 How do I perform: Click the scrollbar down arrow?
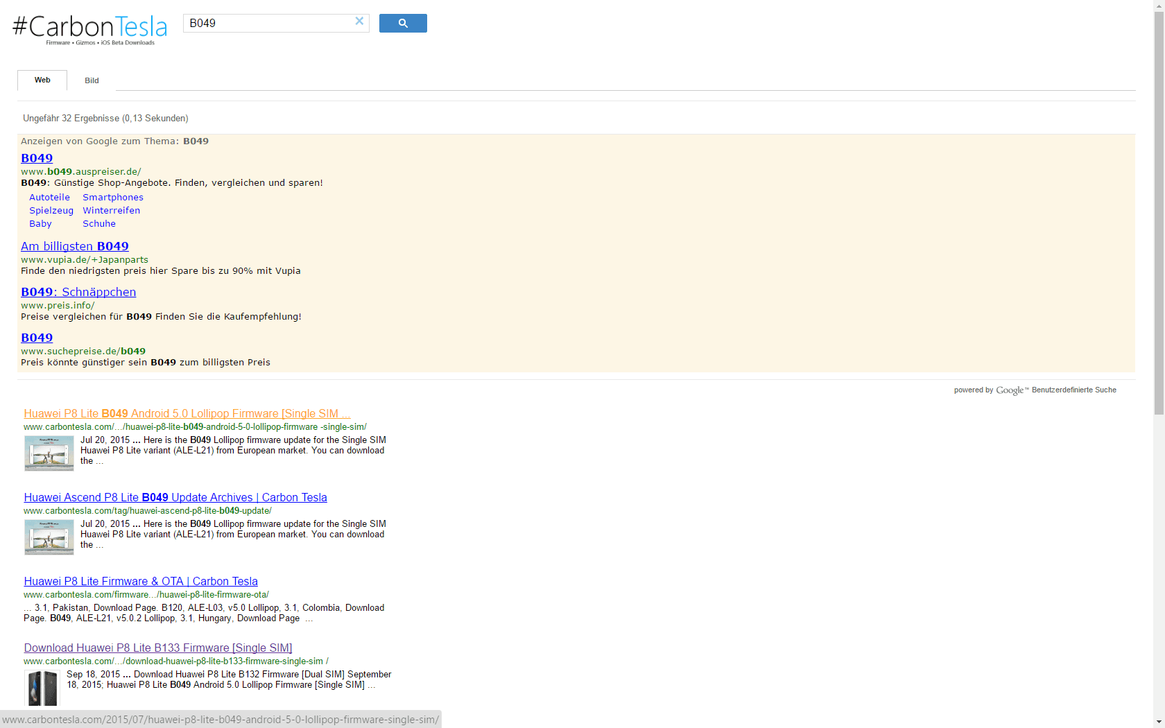point(1159,722)
